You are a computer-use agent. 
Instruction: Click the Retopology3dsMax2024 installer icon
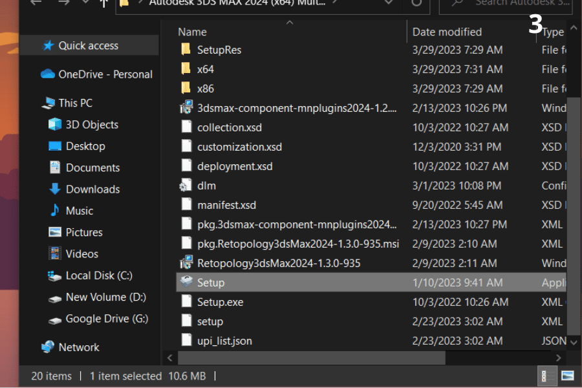186,263
